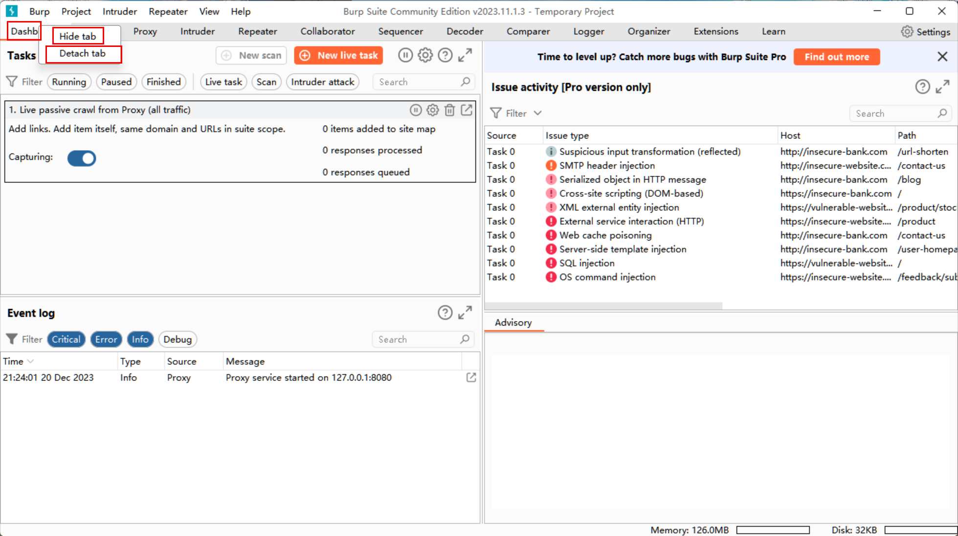958x536 pixels.
Task: Open settings gear of passive crawl task
Action: (432, 110)
